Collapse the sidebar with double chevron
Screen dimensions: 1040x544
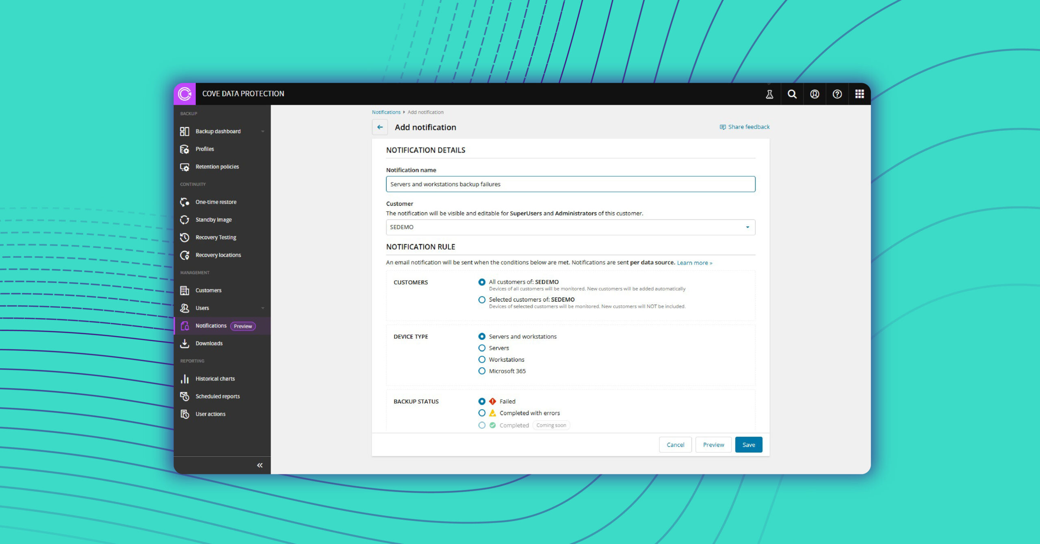(260, 465)
